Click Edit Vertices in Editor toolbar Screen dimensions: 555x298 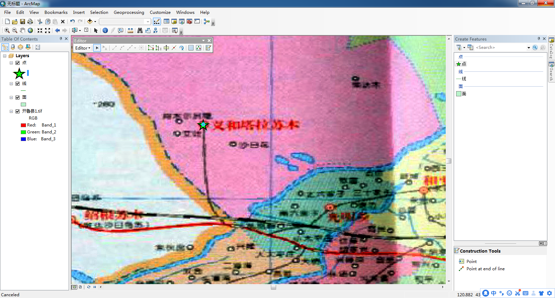coord(151,48)
